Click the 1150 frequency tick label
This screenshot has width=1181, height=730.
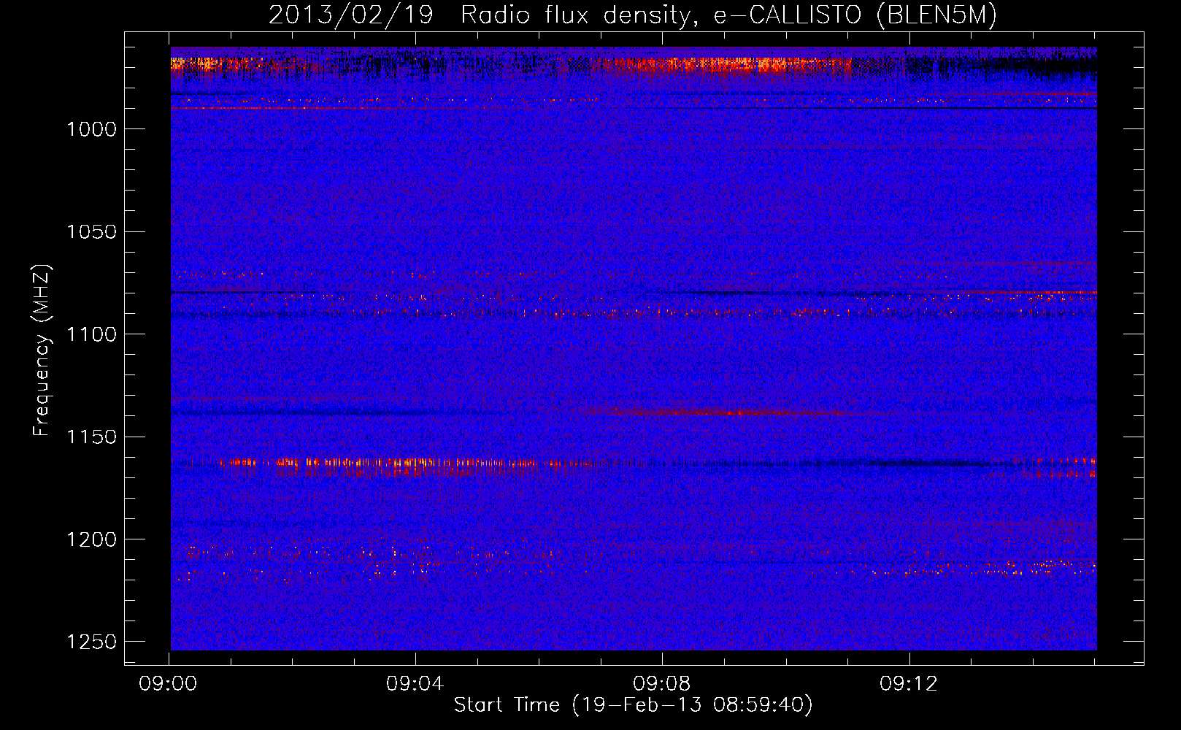point(91,437)
